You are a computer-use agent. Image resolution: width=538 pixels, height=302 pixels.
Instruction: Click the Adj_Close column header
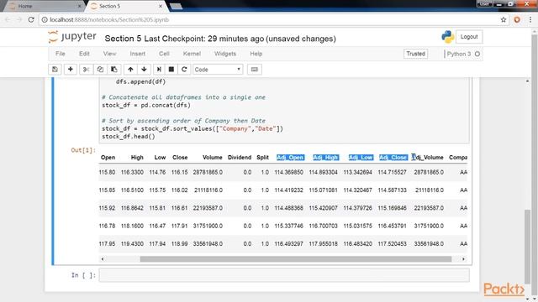point(393,158)
